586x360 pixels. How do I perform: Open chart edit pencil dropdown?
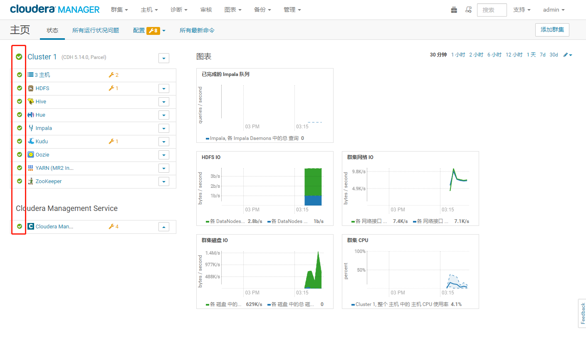[568, 55]
